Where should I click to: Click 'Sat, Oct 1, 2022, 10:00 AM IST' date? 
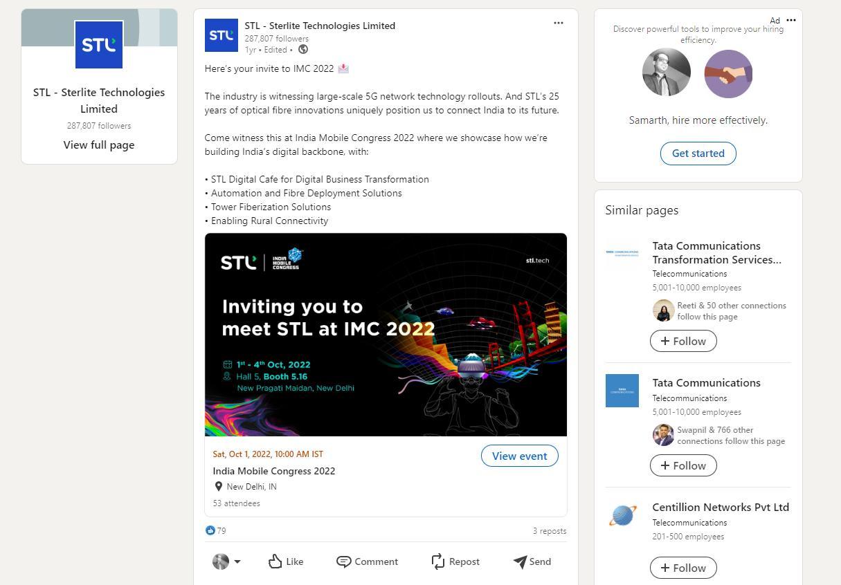click(268, 454)
